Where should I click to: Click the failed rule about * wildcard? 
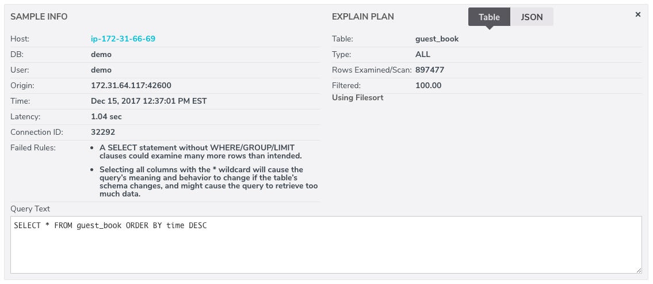tap(209, 182)
